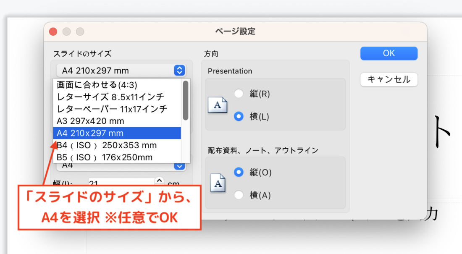The width and height of the screenshot is (462, 254).
Task: Click the blue chevron beside the lower A4 dropdown
Action: tap(179, 165)
